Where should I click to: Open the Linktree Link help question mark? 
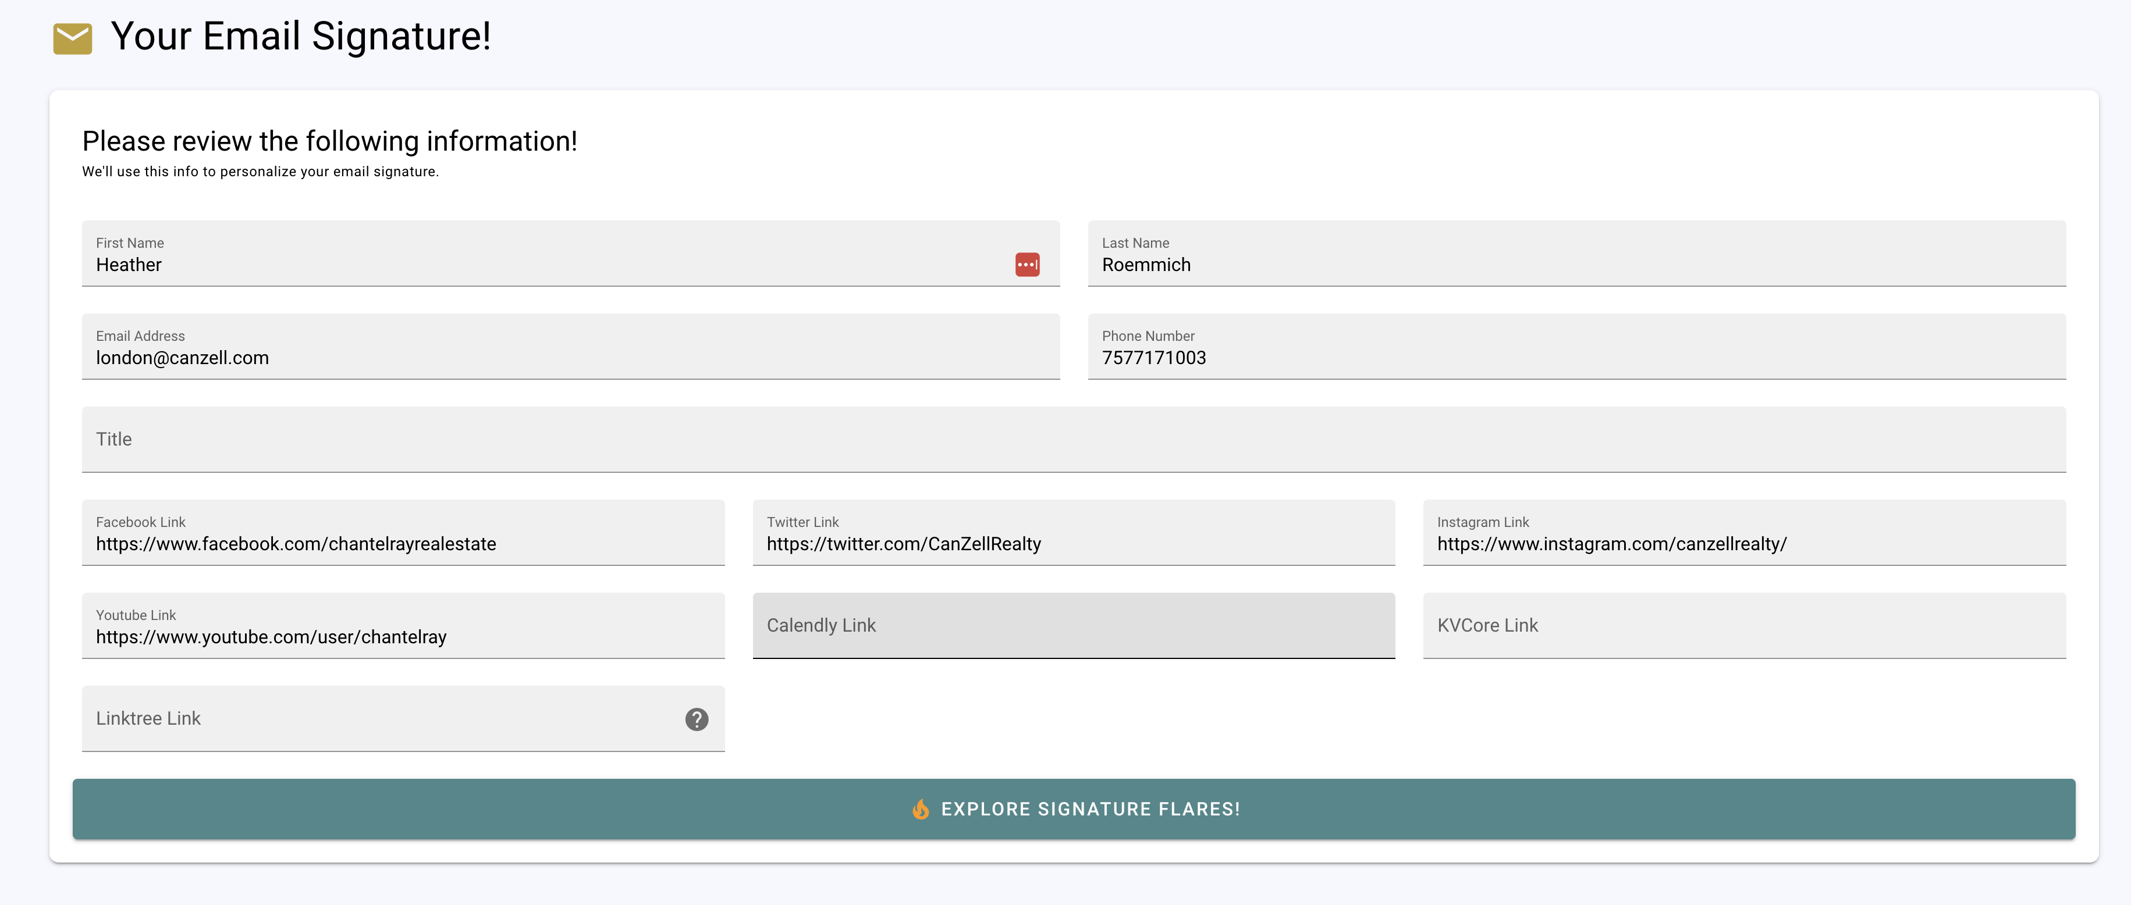(697, 719)
